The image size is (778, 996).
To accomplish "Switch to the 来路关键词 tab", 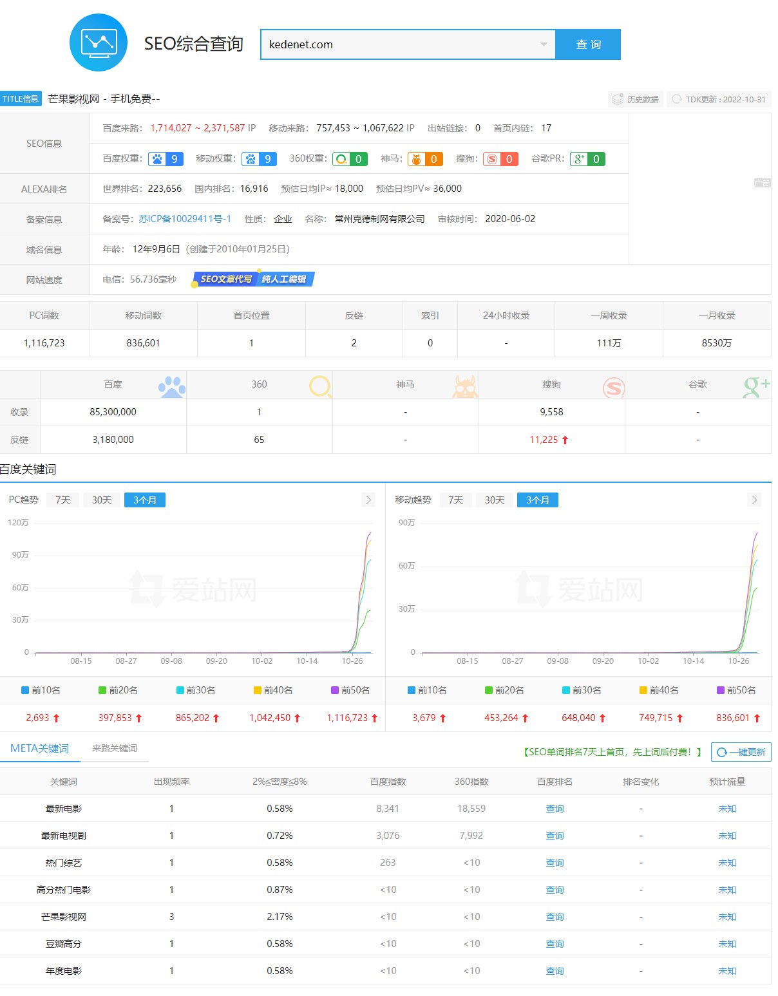I will (x=115, y=748).
